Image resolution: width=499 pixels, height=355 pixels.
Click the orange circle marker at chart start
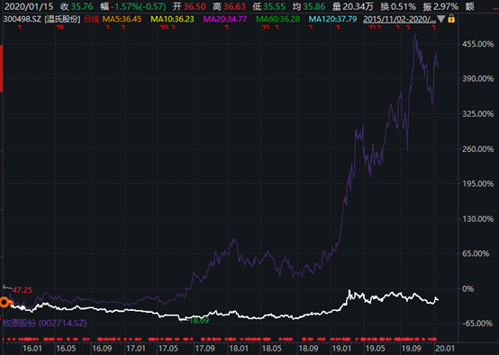pos(5,302)
